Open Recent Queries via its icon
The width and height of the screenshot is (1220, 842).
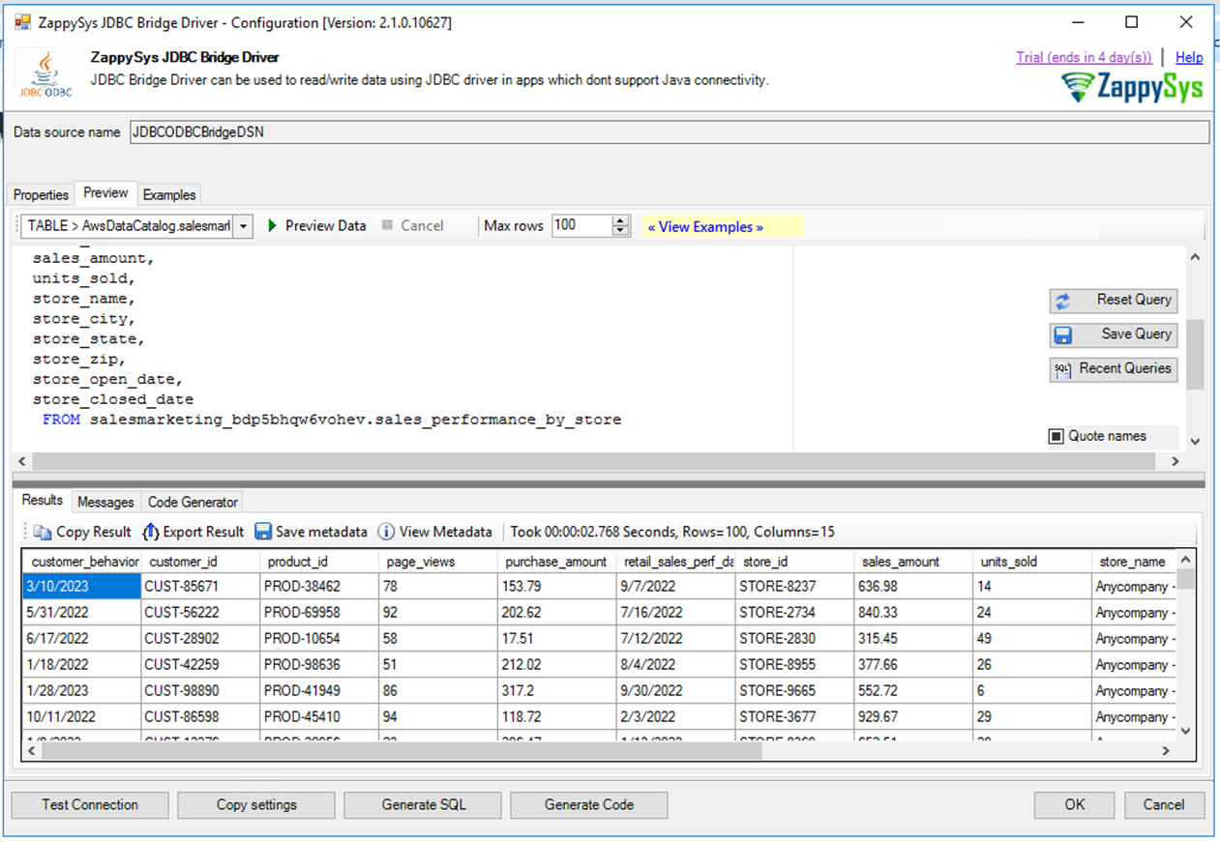point(1061,368)
